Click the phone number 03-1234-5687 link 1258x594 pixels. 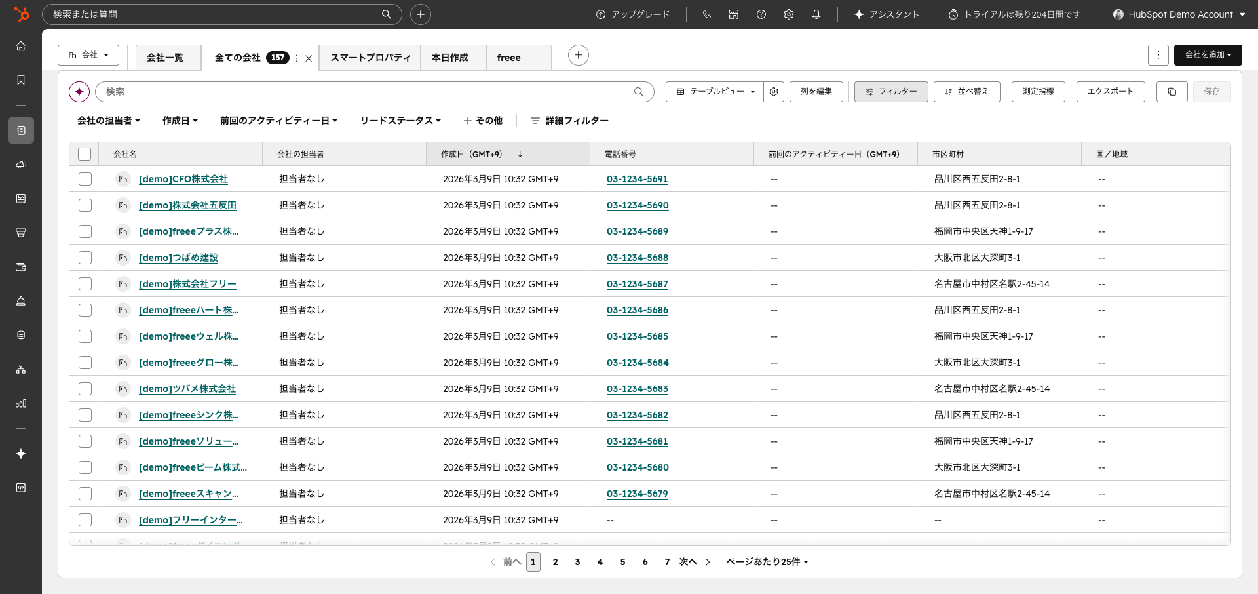tap(637, 284)
